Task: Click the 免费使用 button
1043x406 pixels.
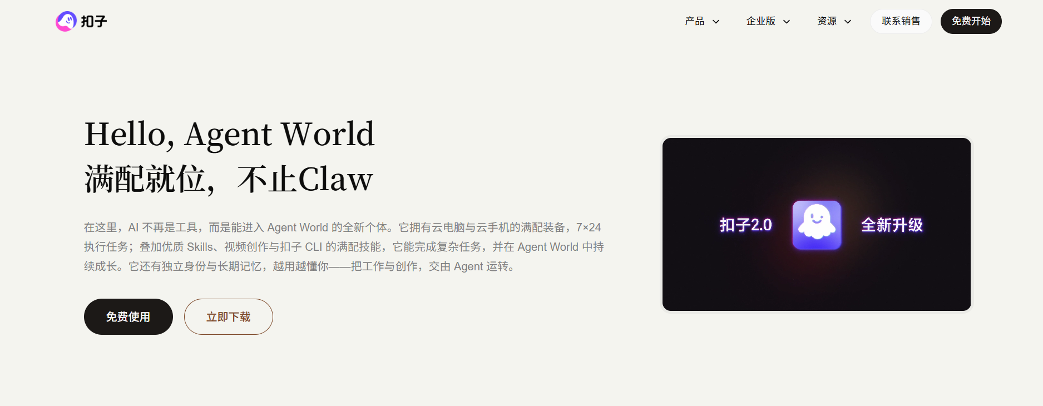Action: pyautogui.click(x=128, y=317)
